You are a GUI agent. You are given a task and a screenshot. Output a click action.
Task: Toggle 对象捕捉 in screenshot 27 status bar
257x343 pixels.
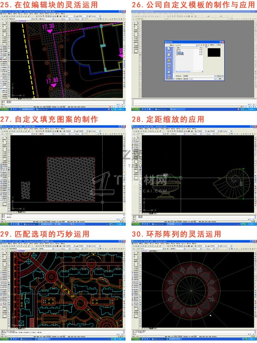48,222
